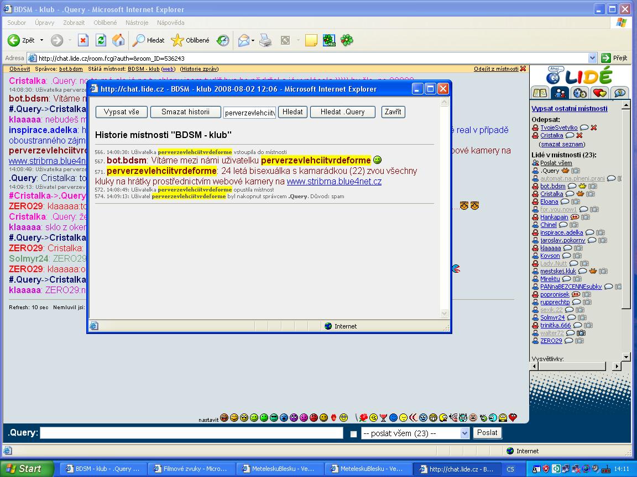Open the www.stribrna.blue4net.cz link in popup
Viewport: 637px width, 477px height.
tap(334, 181)
